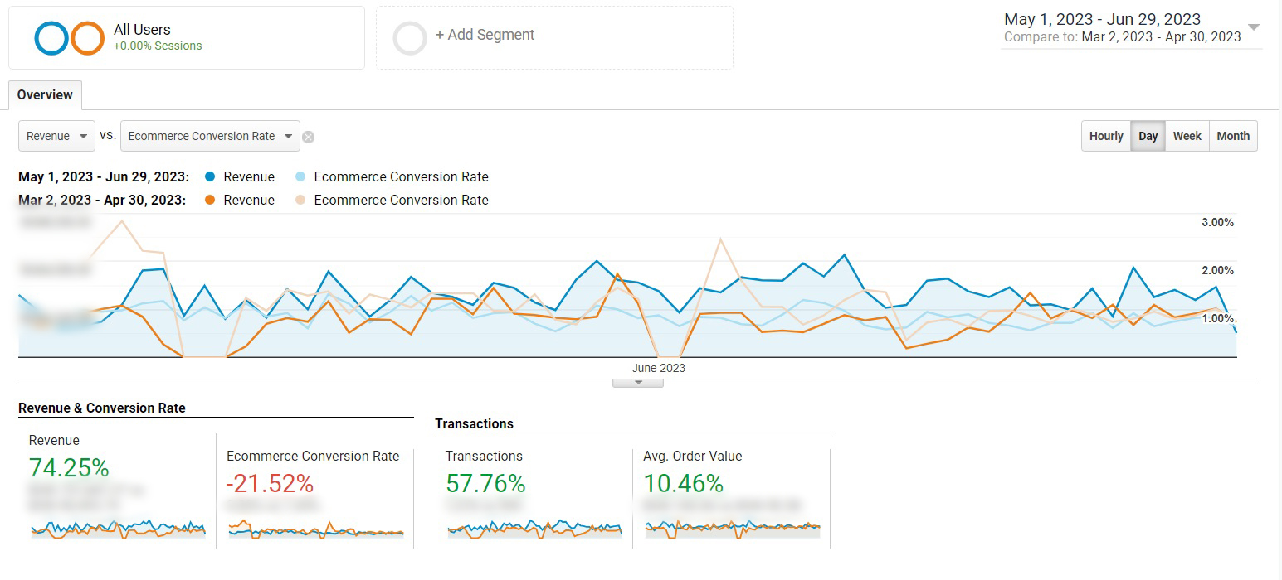
Task: Switch the chart to Hourly view
Action: 1105,136
